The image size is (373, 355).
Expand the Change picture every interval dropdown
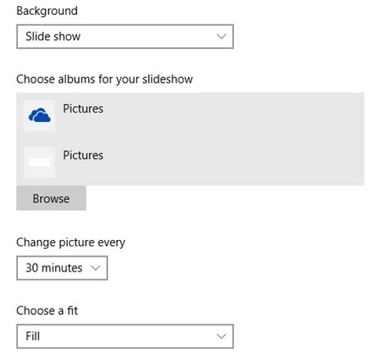[x=62, y=268]
